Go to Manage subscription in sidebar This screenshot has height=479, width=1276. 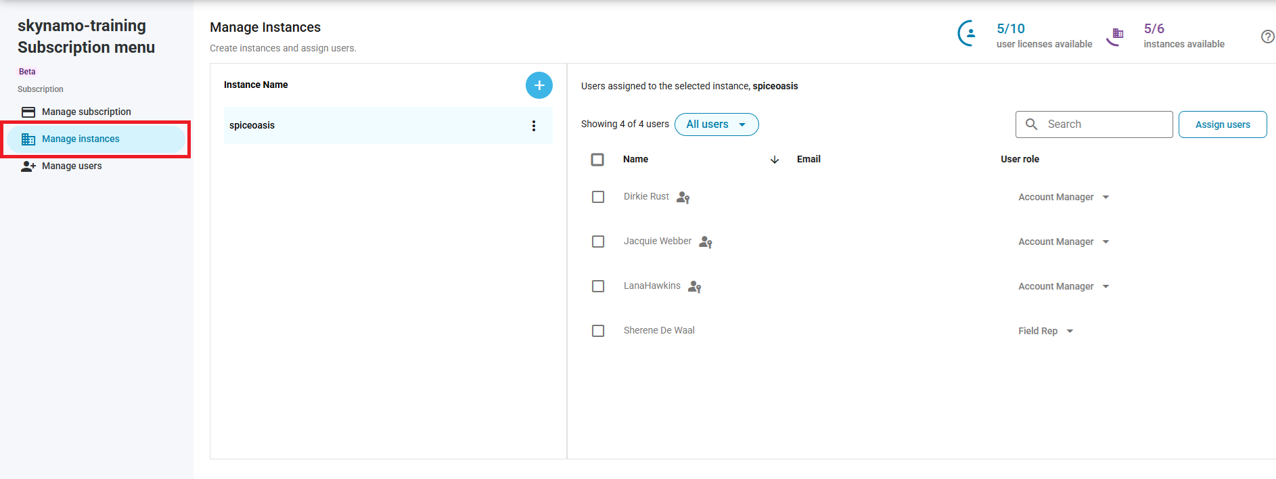(86, 112)
